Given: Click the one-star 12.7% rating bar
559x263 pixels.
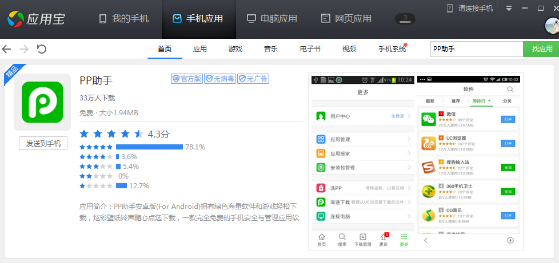Looking at the screenshot, I should coord(122,186).
